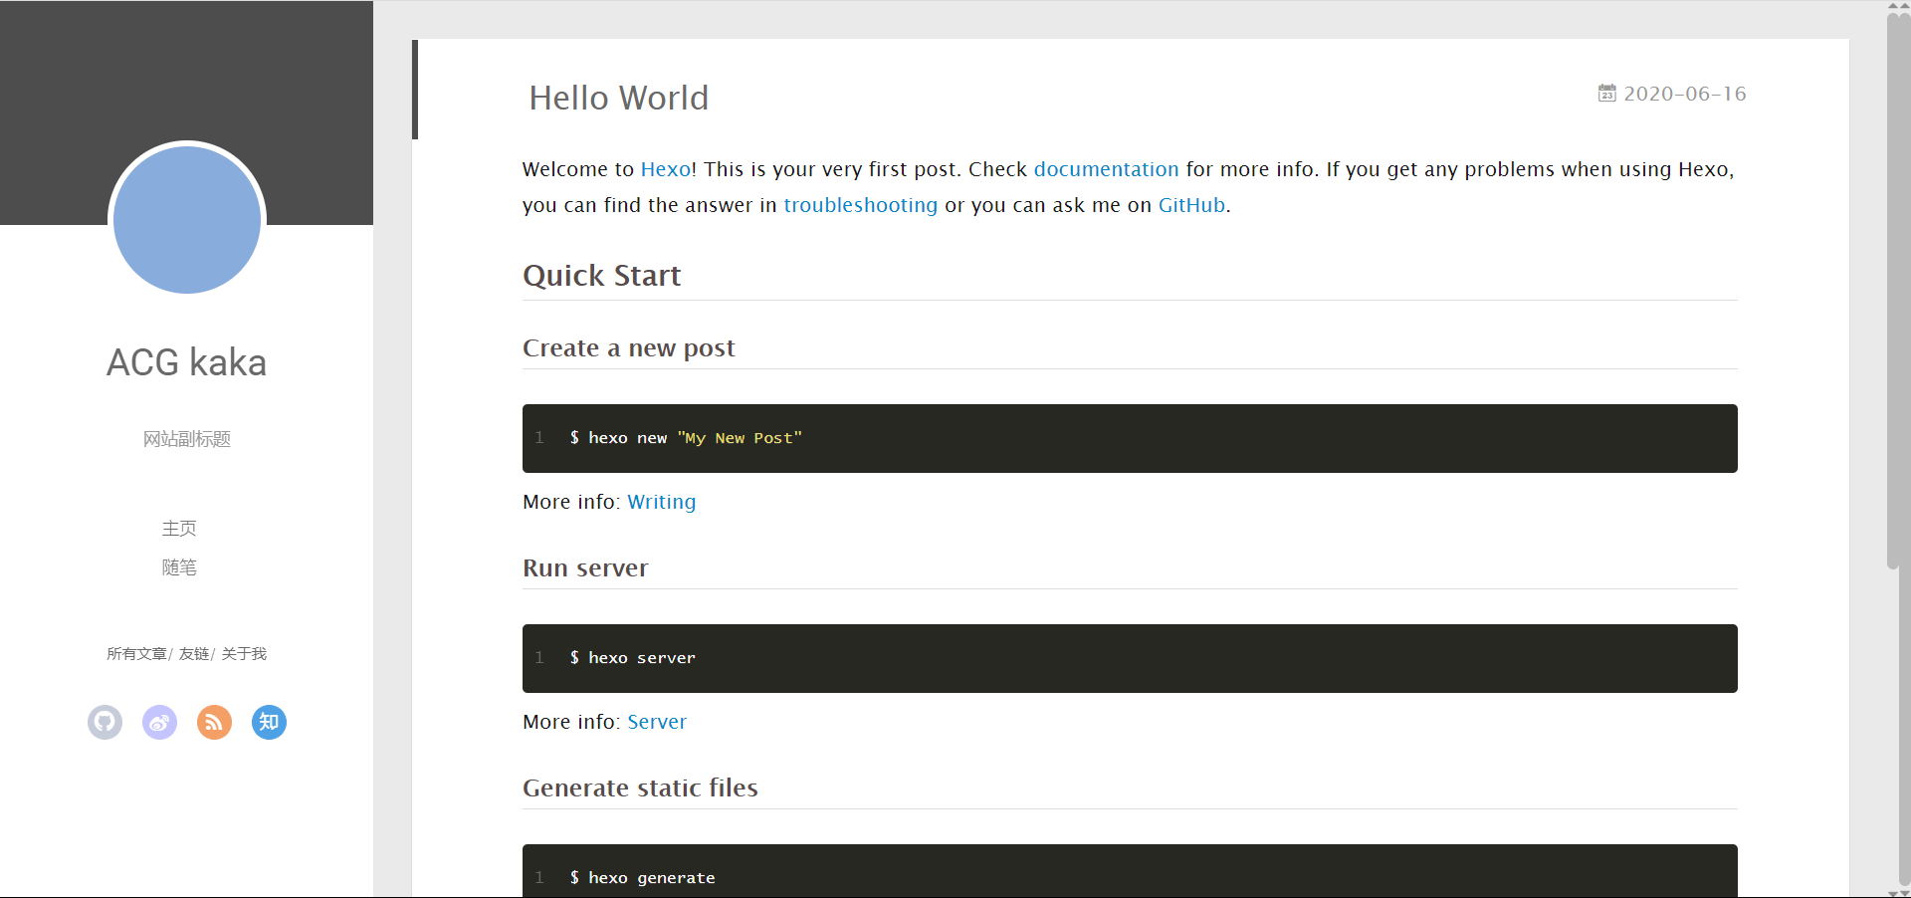
Task: Follow the Hexo link in the intro
Action: pyautogui.click(x=666, y=169)
